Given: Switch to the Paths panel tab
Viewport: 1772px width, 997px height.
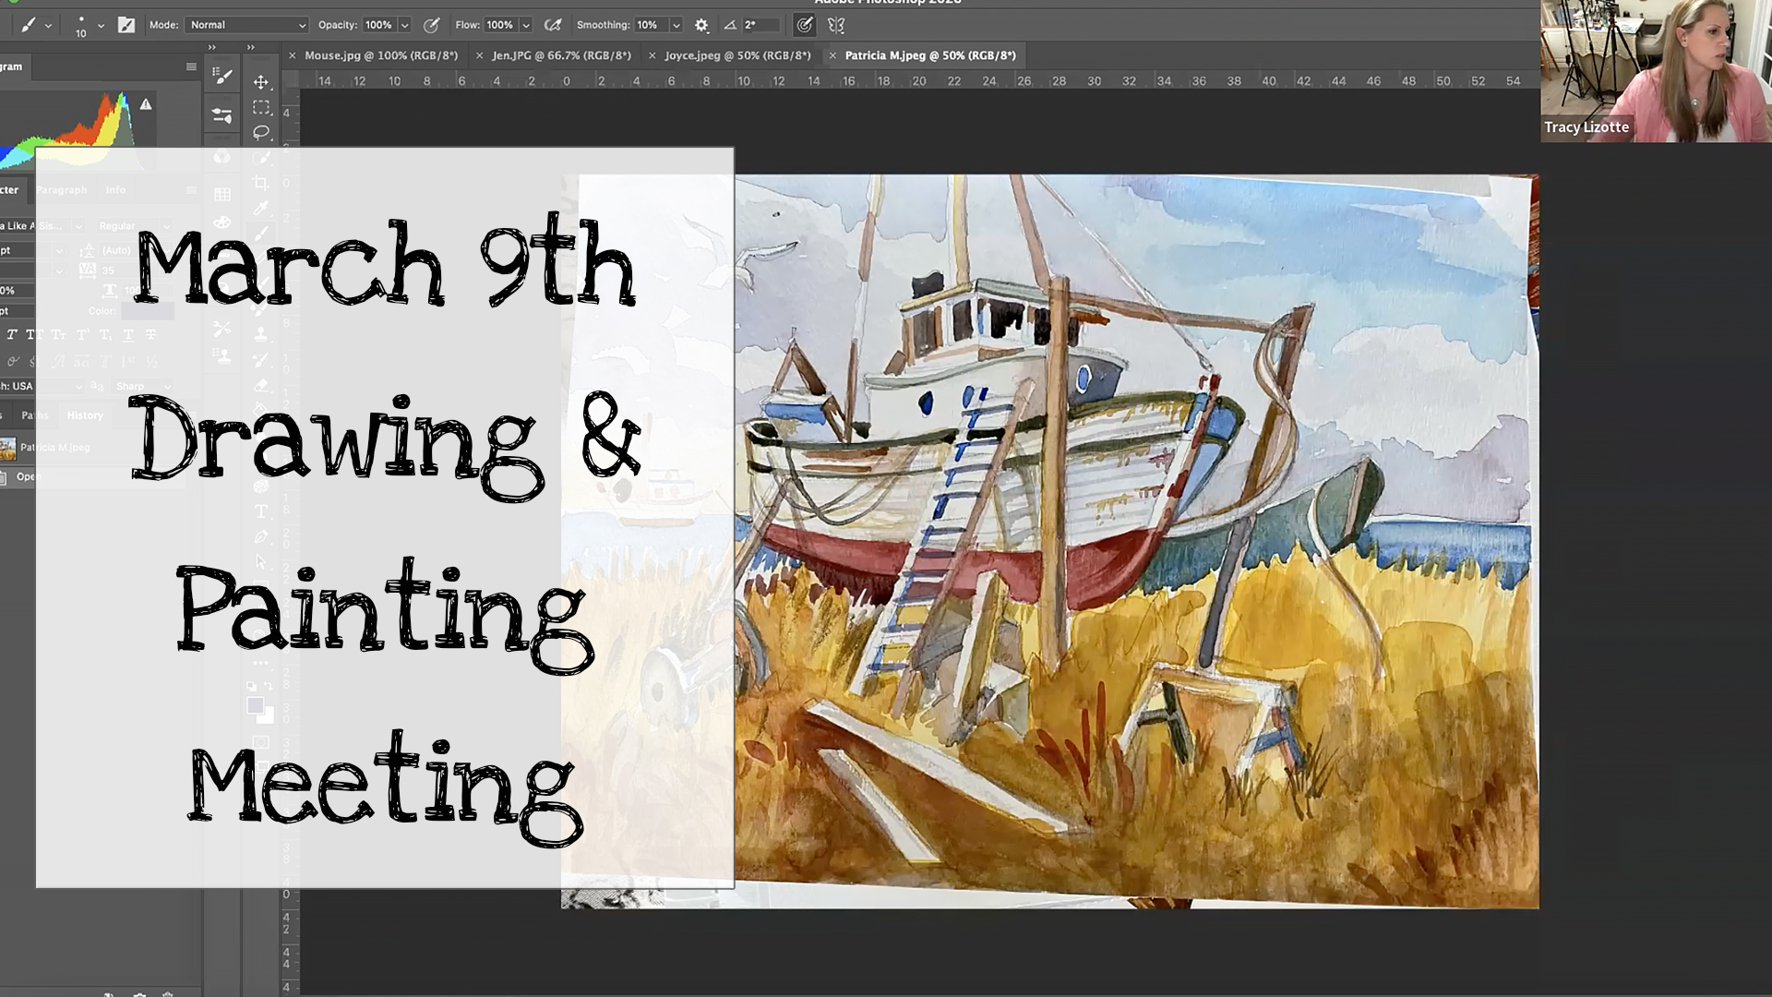Looking at the screenshot, I should (x=35, y=415).
